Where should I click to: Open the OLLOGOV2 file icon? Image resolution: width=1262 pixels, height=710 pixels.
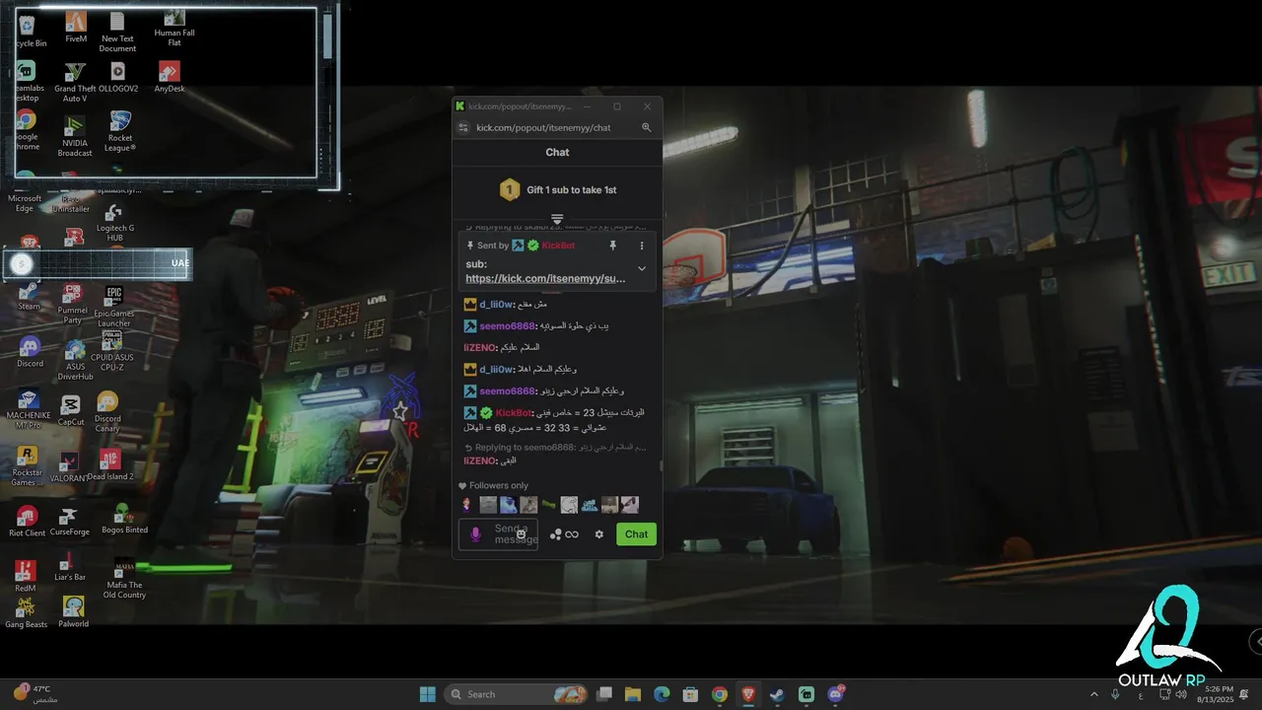pos(118,77)
